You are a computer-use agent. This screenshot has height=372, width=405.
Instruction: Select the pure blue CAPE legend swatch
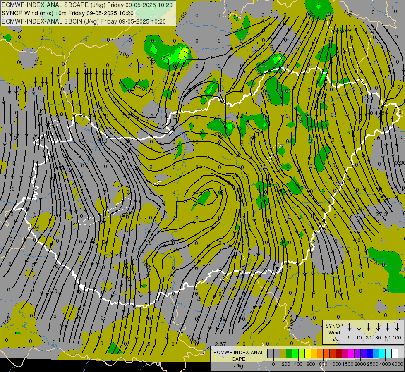click(370, 354)
